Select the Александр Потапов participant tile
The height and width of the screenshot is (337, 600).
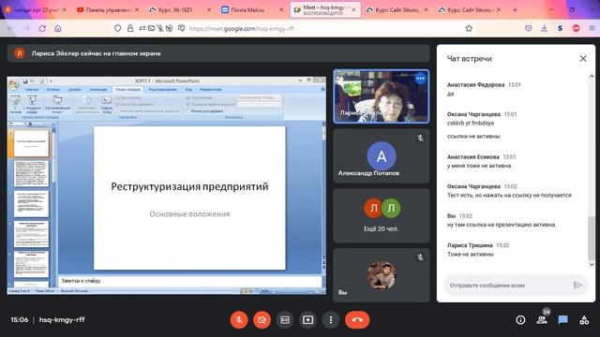pos(382,156)
